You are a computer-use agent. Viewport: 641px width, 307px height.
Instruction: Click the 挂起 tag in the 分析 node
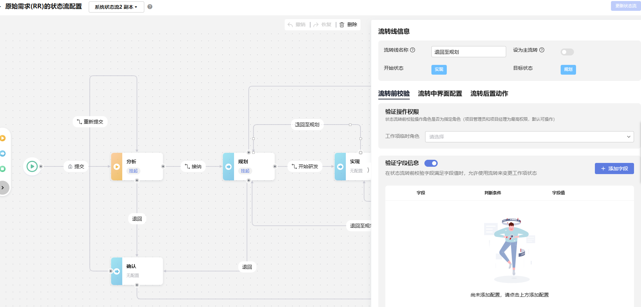tap(133, 171)
